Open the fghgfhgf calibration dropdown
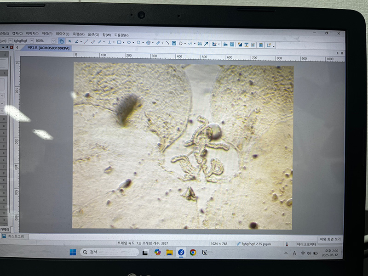The height and width of the screenshot is (276, 368). [x=32, y=40]
